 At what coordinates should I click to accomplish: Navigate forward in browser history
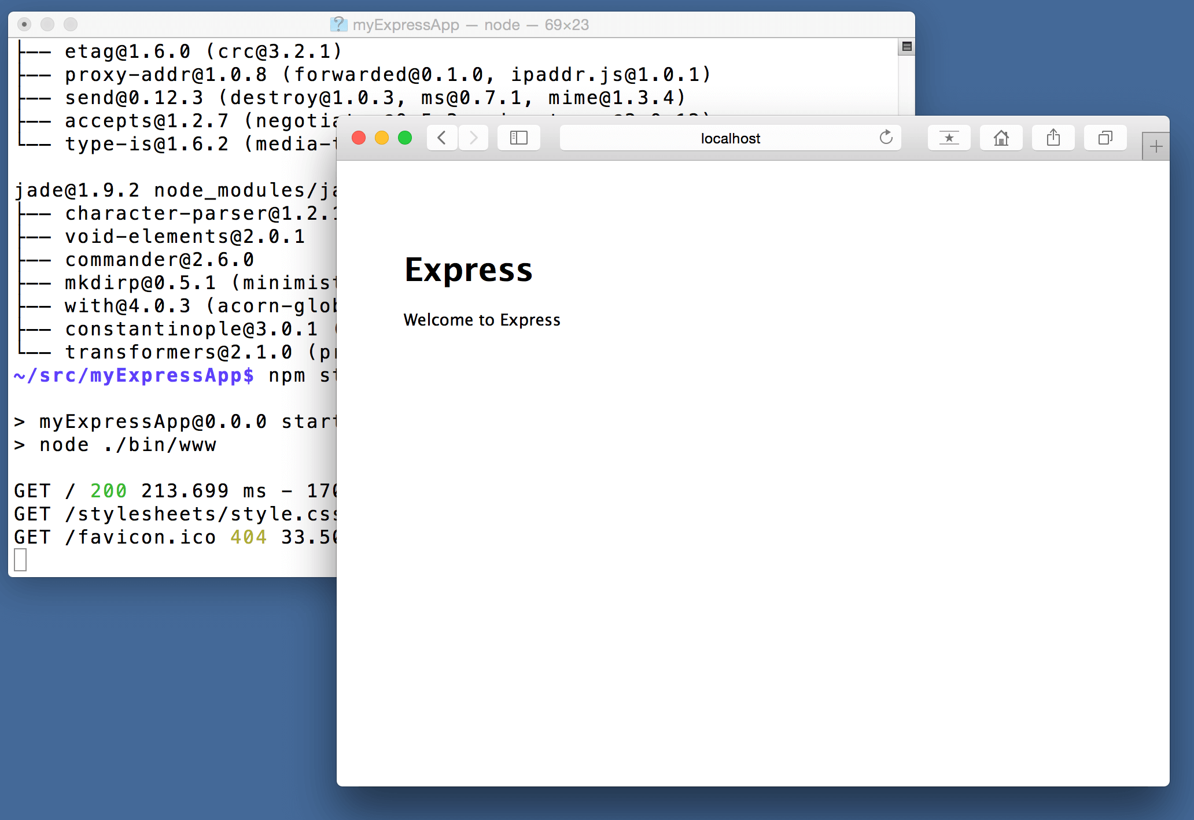(x=473, y=138)
